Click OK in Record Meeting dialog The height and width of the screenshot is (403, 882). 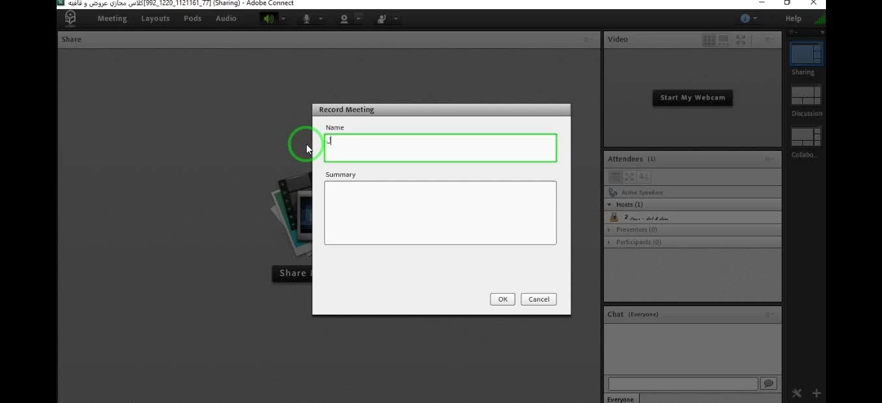coord(502,299)
